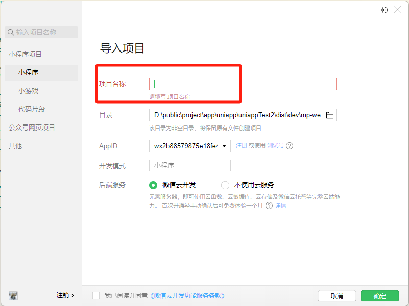Click the 后端服务 label

click(x=112, y=185)
